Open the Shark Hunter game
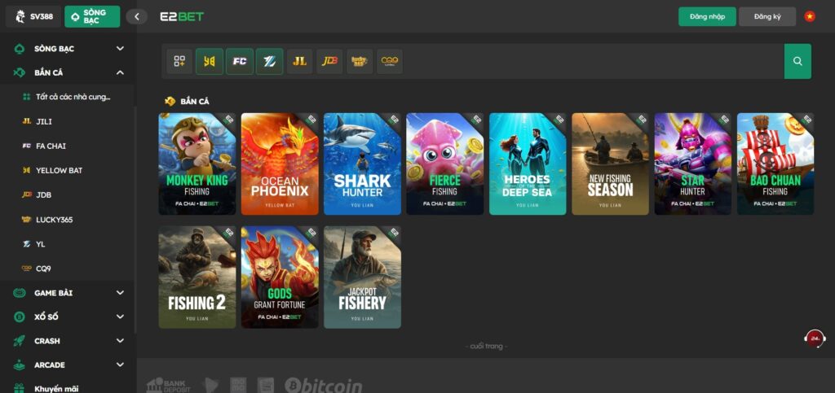 (x=363, y=164)
